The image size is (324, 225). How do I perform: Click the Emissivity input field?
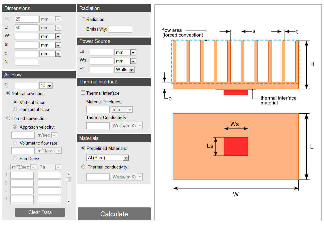point(120,29)
